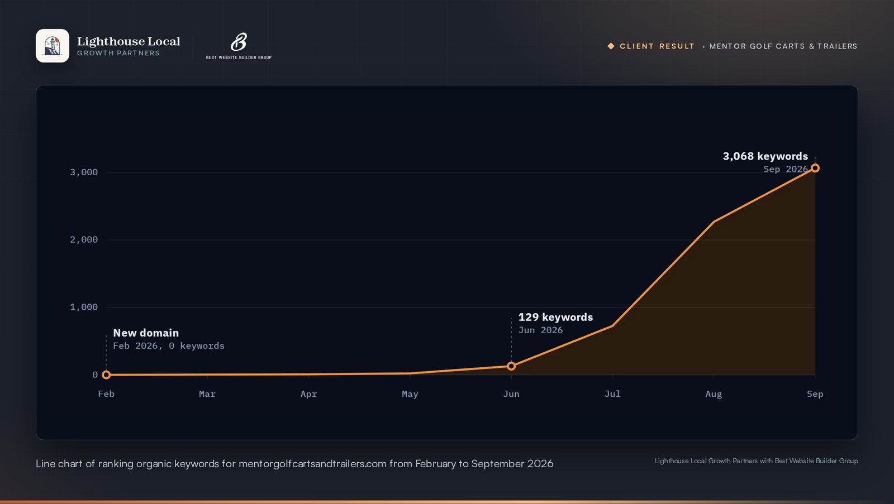The image size is (894, 504).
Task: Click the 'New domain' annotation heading
Action: tap(146, 333)
